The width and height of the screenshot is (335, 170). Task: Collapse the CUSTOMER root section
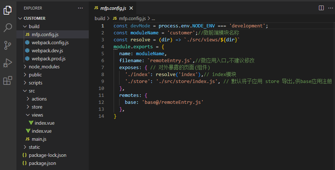[x=34, y=18]
